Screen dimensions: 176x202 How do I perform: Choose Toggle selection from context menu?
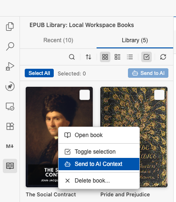point(99,152)
